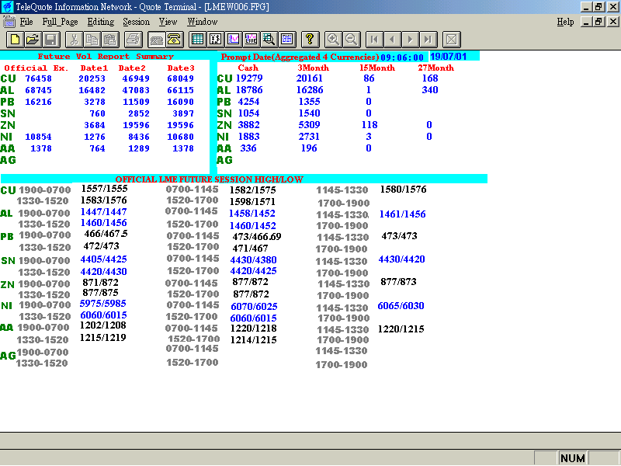Open the View menu

pyautogui.click(x=168, y=22)
